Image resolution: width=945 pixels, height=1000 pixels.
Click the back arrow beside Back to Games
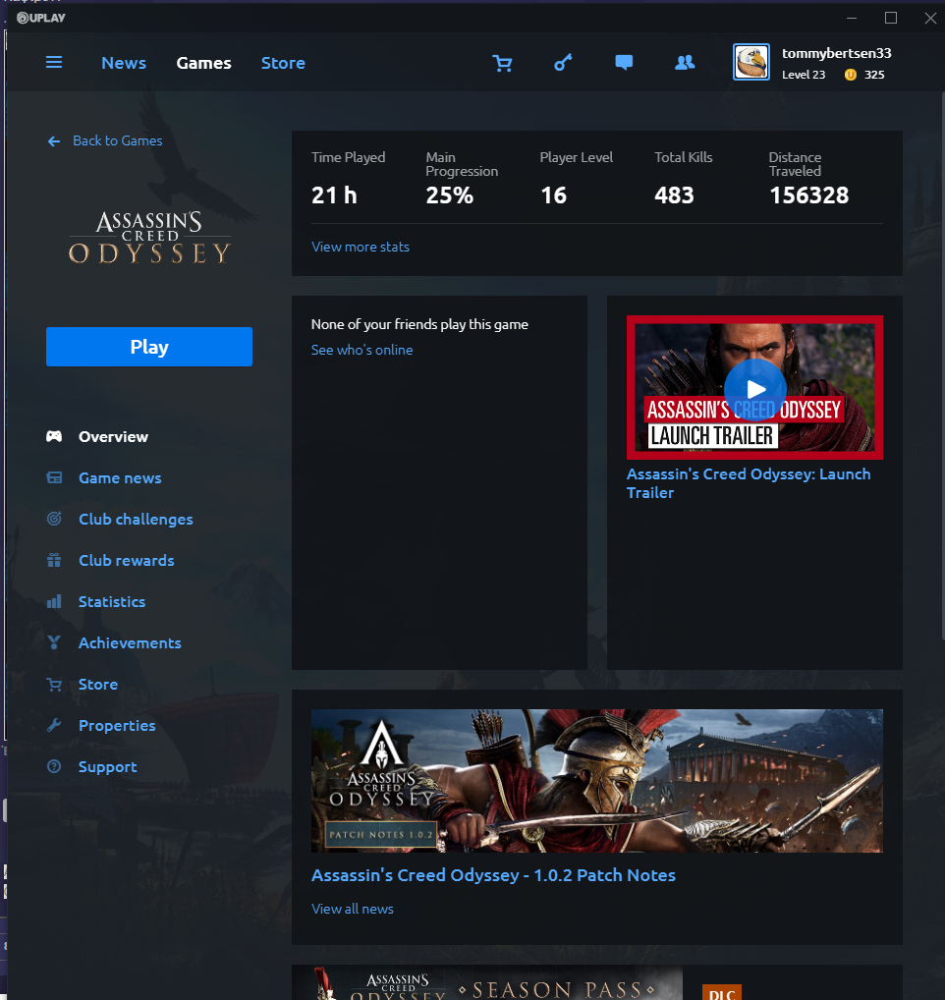click(x=54, y=140)
